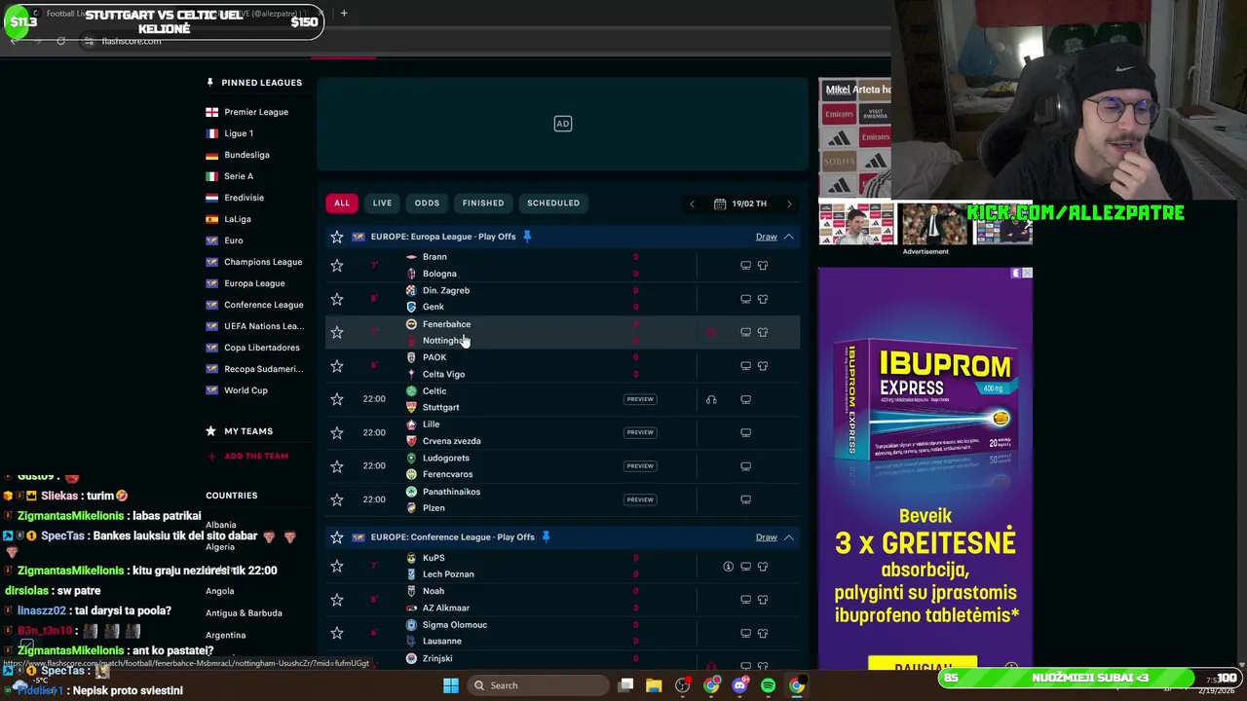1247x701 pixels.
Task: Switch to the LIVE tab
Action: coord(382,203)
